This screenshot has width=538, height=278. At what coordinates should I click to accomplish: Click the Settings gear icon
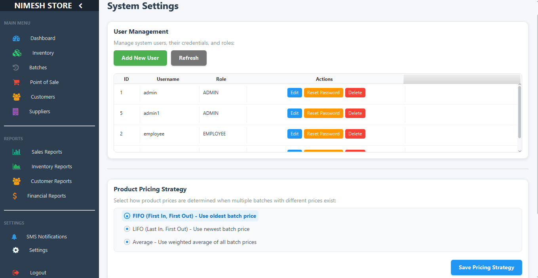tap(15, 250)
